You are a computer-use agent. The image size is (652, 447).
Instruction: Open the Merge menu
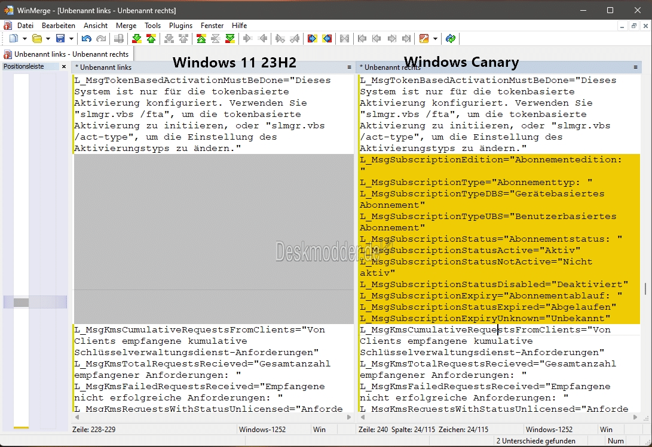point(126,25)
